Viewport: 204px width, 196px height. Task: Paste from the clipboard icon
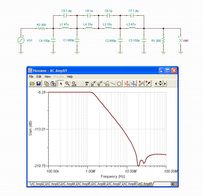pyautogui.click(x=53, y=84)
